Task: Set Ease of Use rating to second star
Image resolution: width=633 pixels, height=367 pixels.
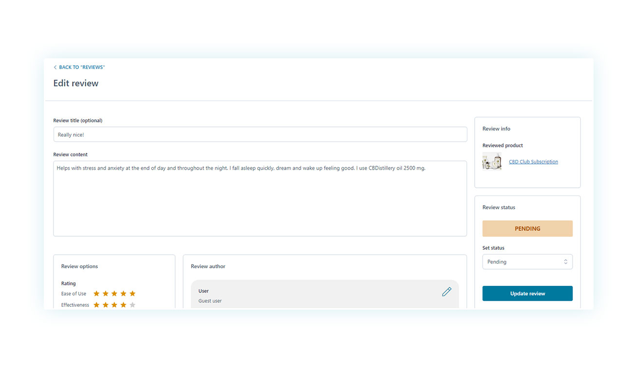Action: tap(105, 294)
